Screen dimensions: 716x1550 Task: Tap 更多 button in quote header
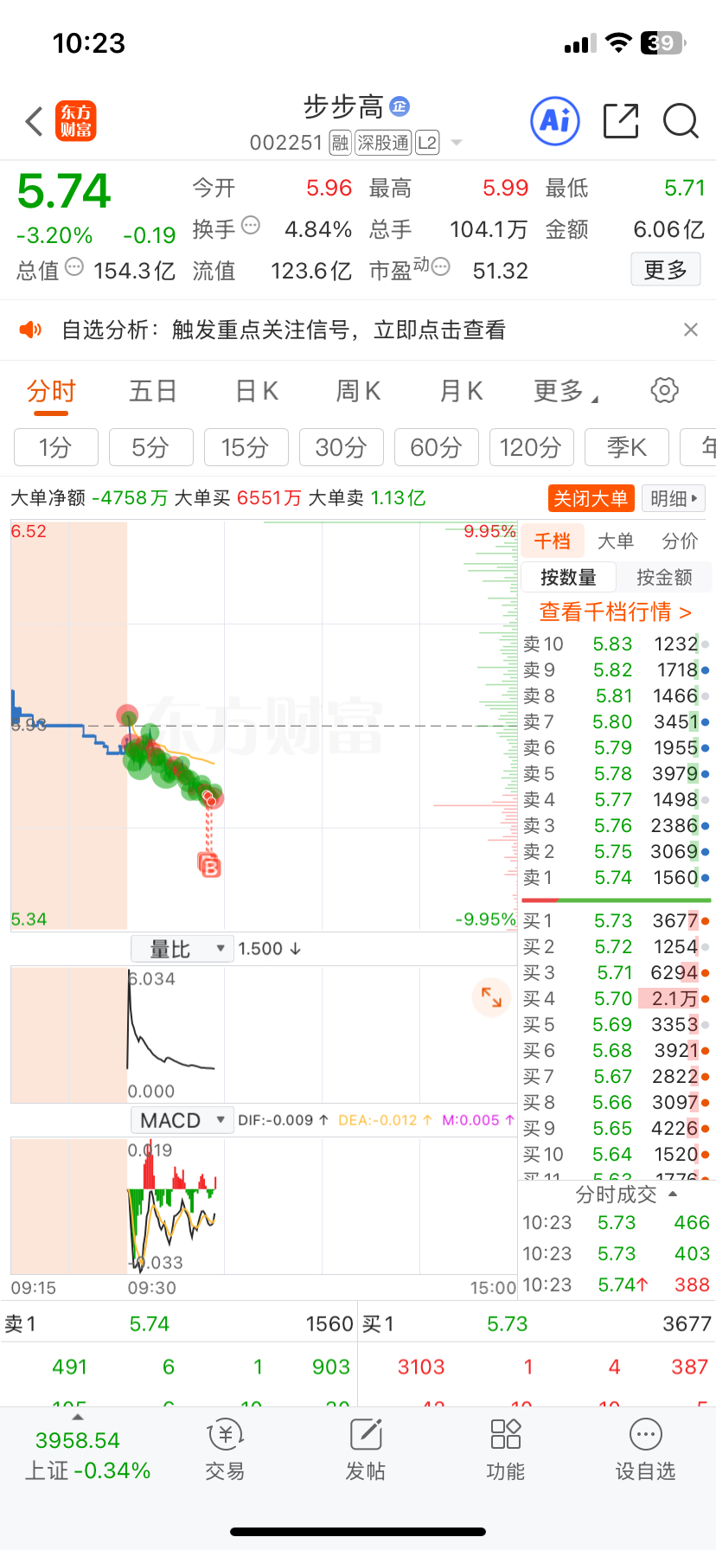coord(665,270)
